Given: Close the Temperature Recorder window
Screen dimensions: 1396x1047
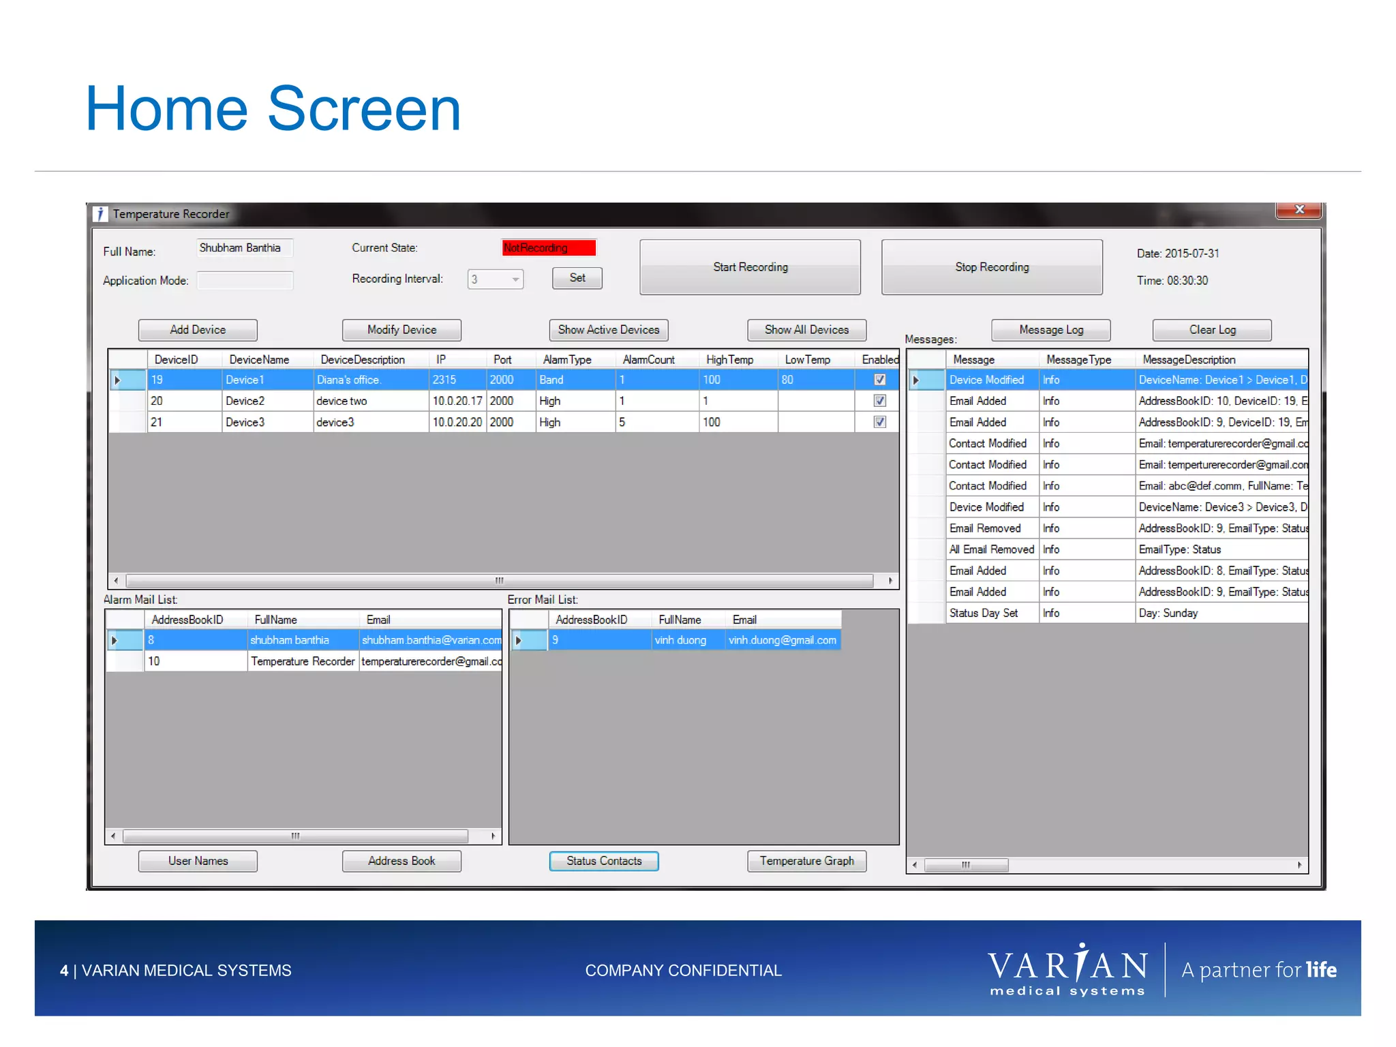Looking at the screenshot, I should click(x=1299, y=210).
